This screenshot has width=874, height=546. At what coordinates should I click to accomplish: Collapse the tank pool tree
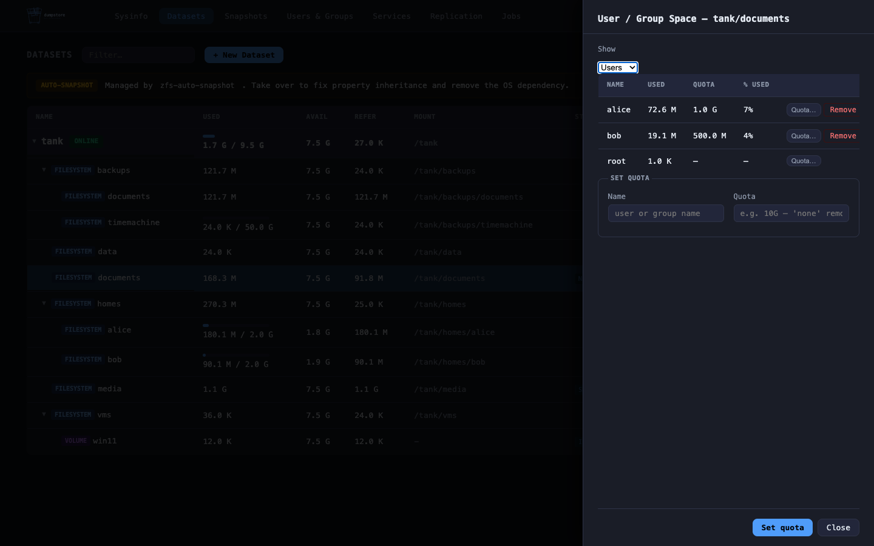tap(34, 141)
